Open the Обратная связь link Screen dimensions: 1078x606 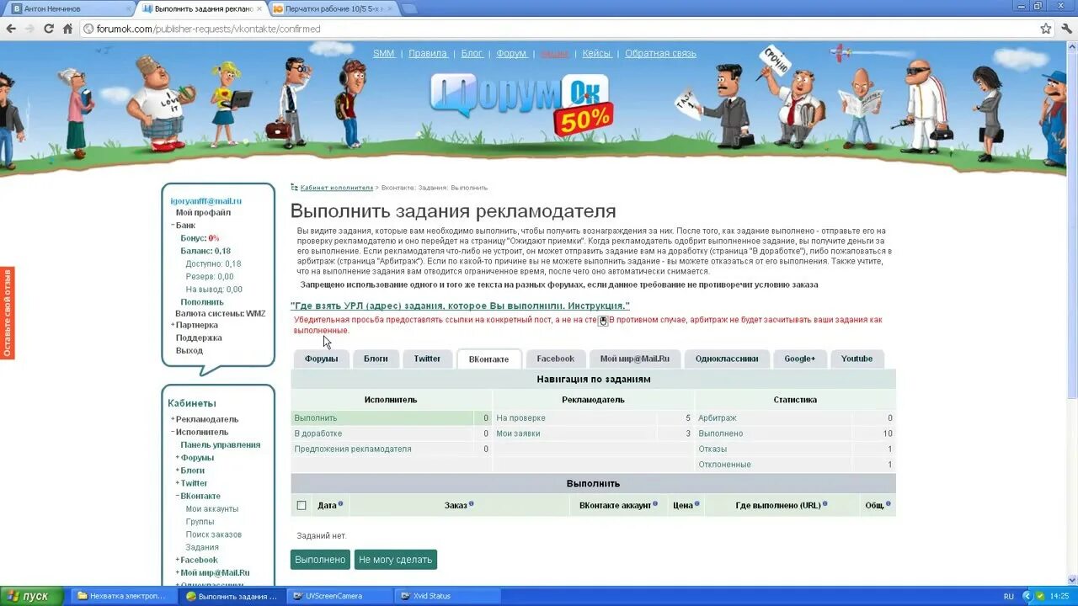pyautogui.click(x=660, y=53)
